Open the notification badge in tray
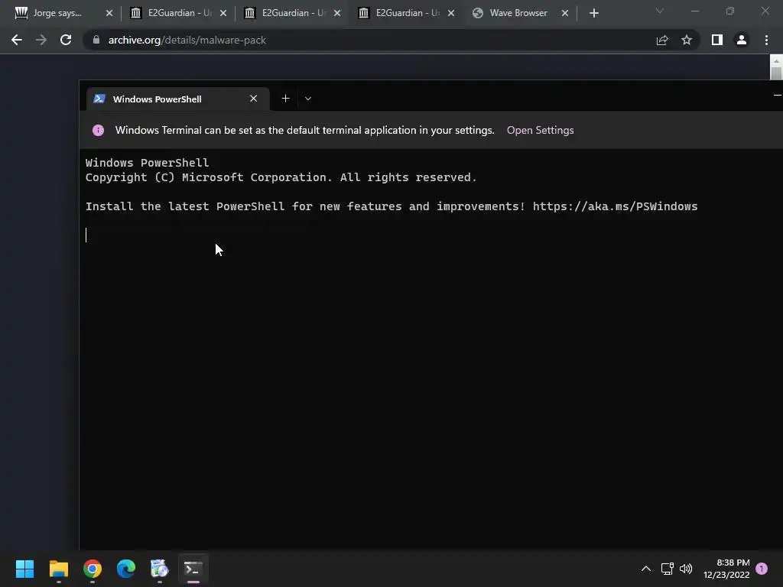783x587 pixels. tap(762, 569)
